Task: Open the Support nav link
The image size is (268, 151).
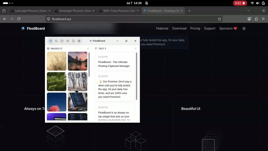Action: [x=210, y=29]
